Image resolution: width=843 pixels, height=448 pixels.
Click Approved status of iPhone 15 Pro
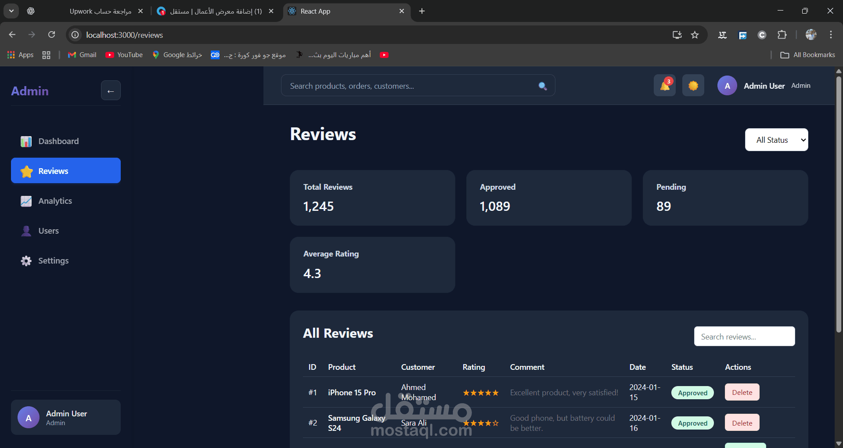pos(692,393)
